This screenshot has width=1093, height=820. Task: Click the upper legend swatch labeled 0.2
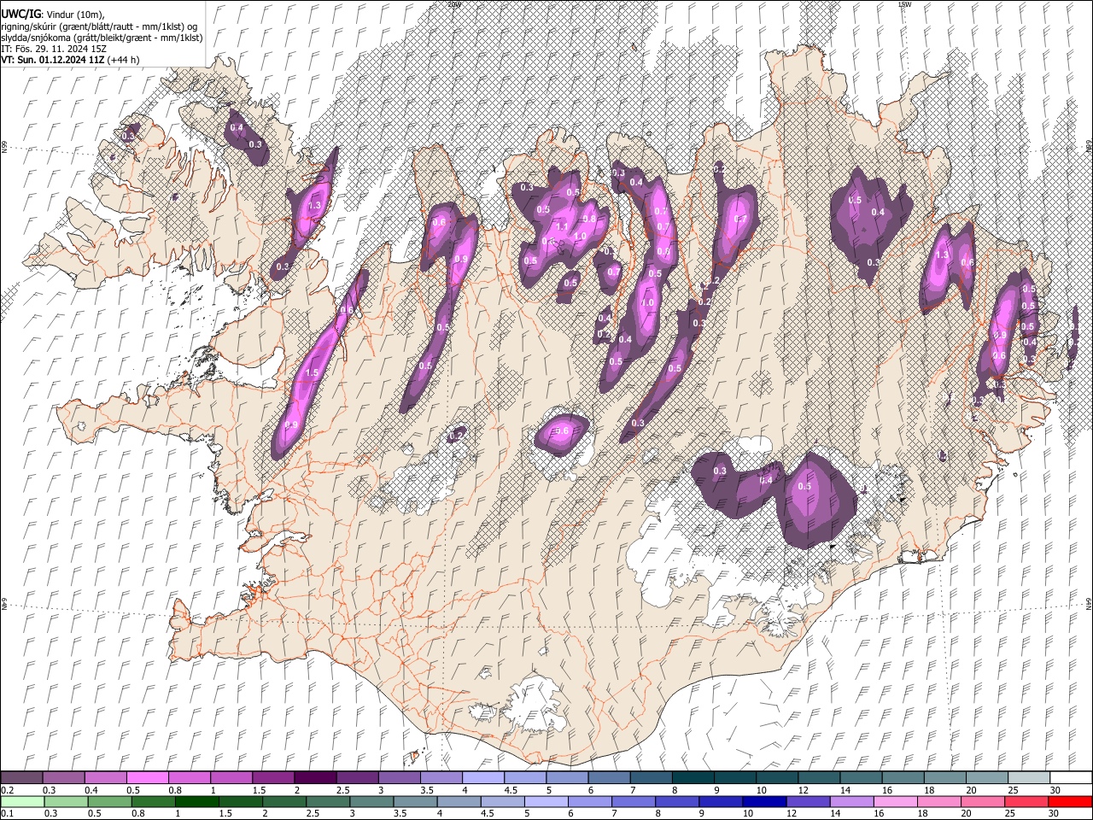point(21,778)
